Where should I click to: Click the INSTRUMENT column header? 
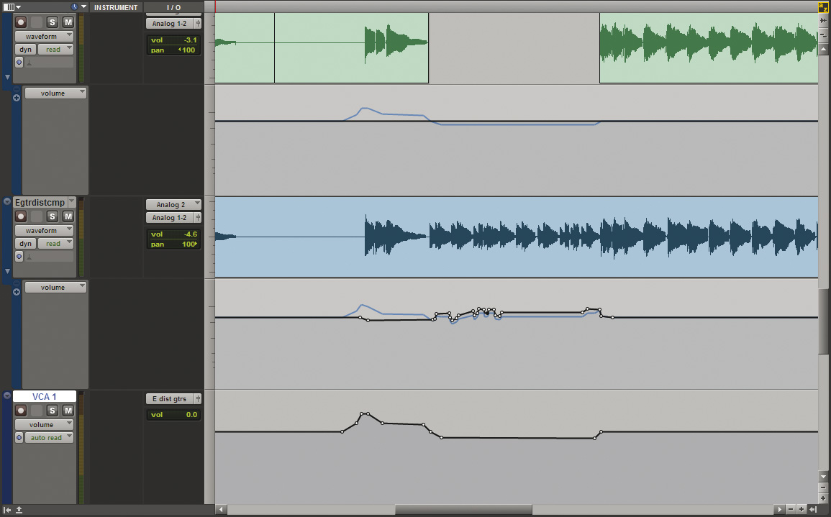pyautogui.click(x=116, y=7)
